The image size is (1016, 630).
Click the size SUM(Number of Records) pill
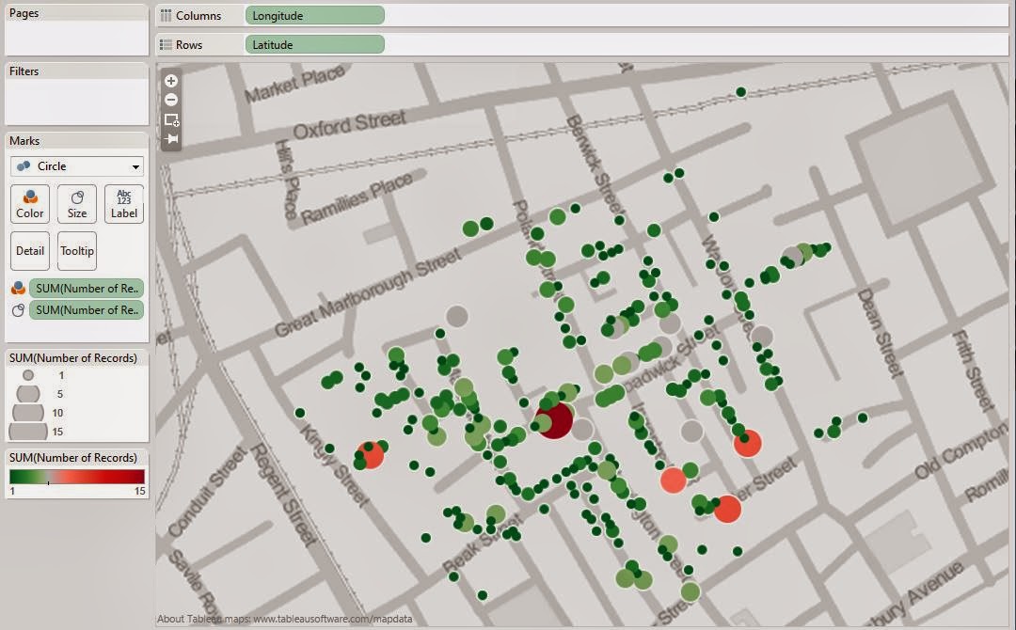(87, 310)
